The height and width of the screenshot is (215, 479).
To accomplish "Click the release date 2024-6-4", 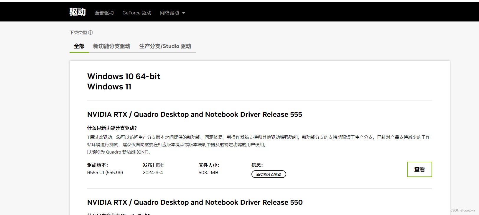I will point(153,173).
